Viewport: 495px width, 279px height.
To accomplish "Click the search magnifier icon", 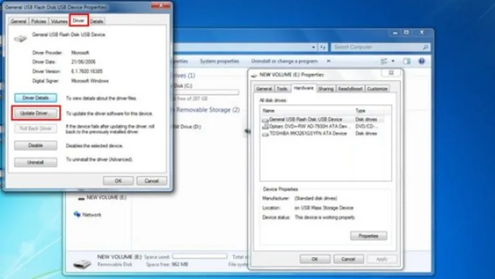I will pyautogui.click(x=425, y=47).
